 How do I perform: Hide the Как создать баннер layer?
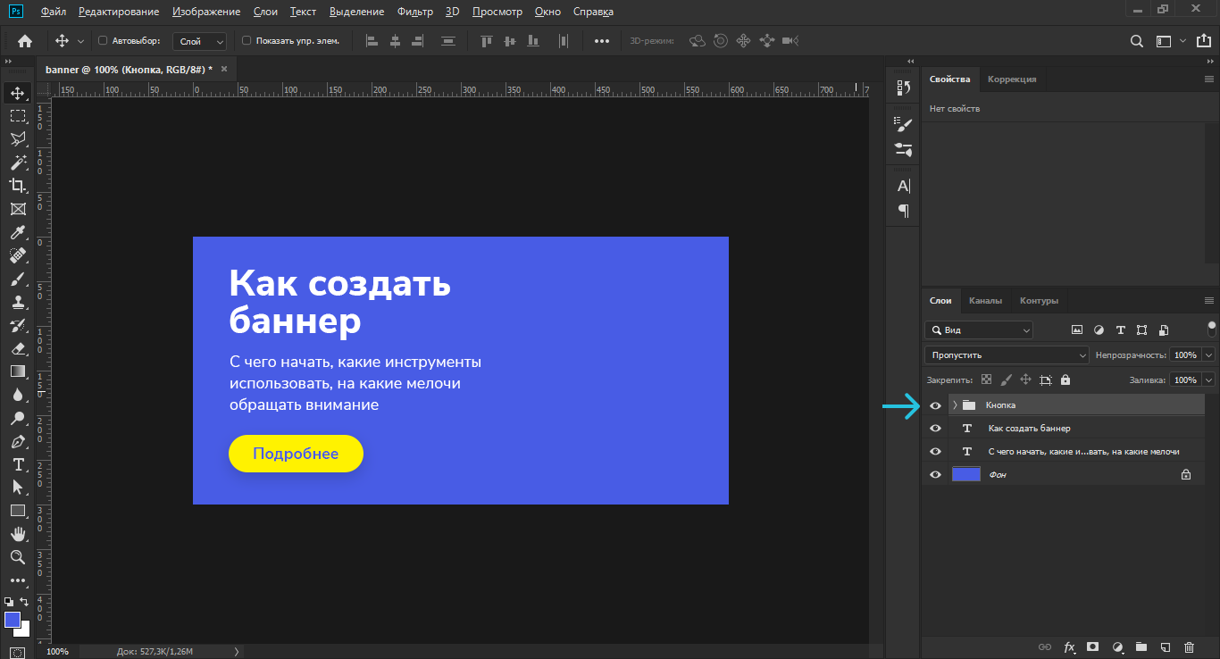935,429
